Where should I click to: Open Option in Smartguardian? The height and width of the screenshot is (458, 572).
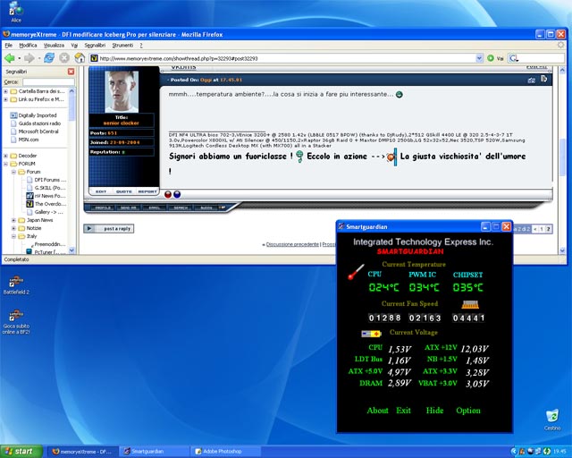click(468, 411)
